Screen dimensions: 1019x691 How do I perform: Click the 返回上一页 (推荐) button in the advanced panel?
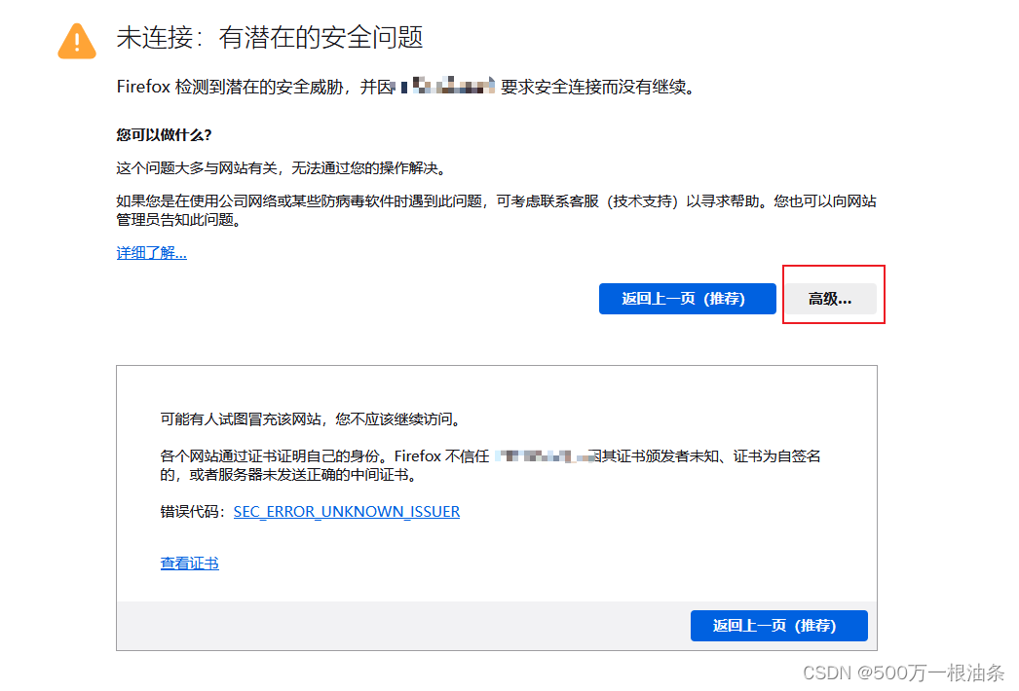click(x=778, y=626)
